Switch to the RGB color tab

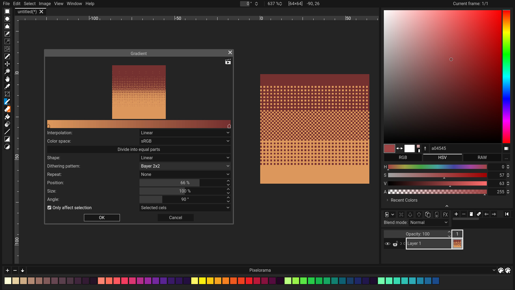point(403,157)
